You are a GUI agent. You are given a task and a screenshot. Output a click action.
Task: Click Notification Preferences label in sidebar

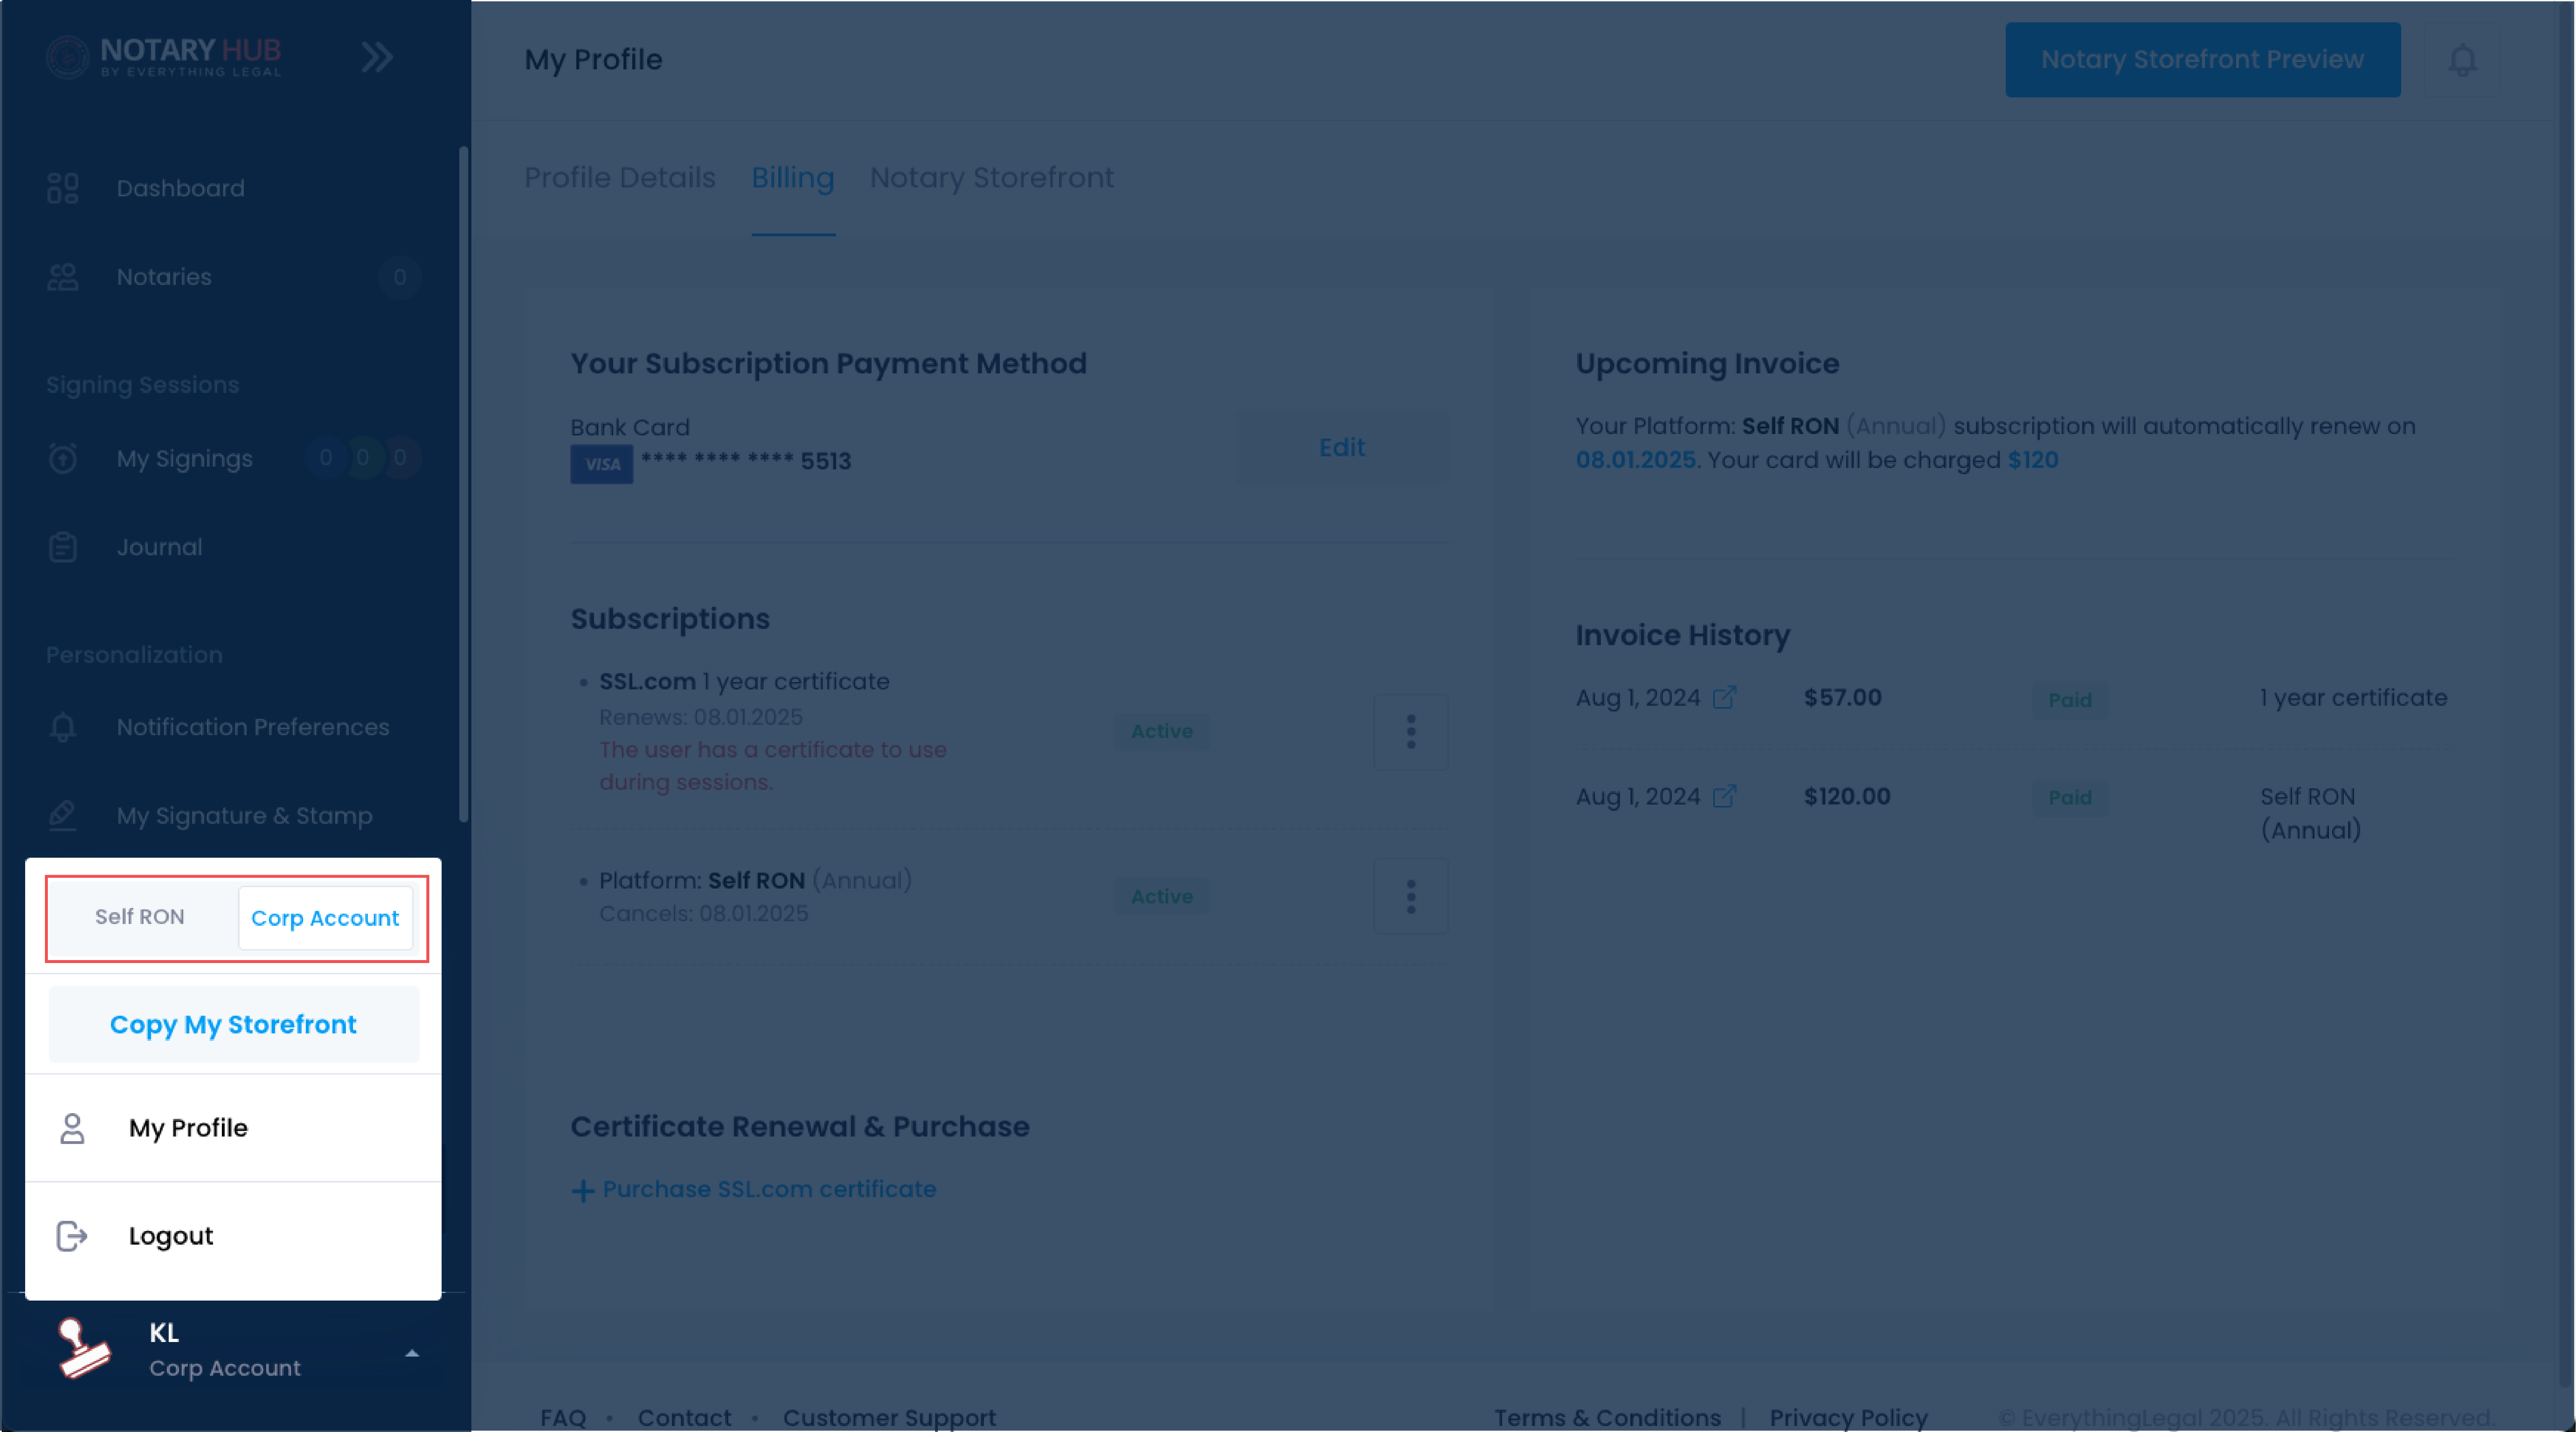click(x=253, y=727)
